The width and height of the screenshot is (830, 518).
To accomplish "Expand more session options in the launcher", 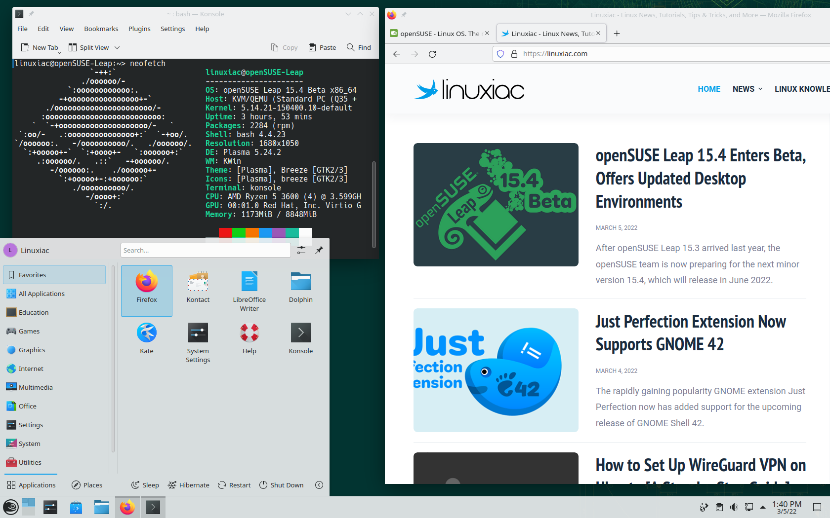I will coord(319,485).
